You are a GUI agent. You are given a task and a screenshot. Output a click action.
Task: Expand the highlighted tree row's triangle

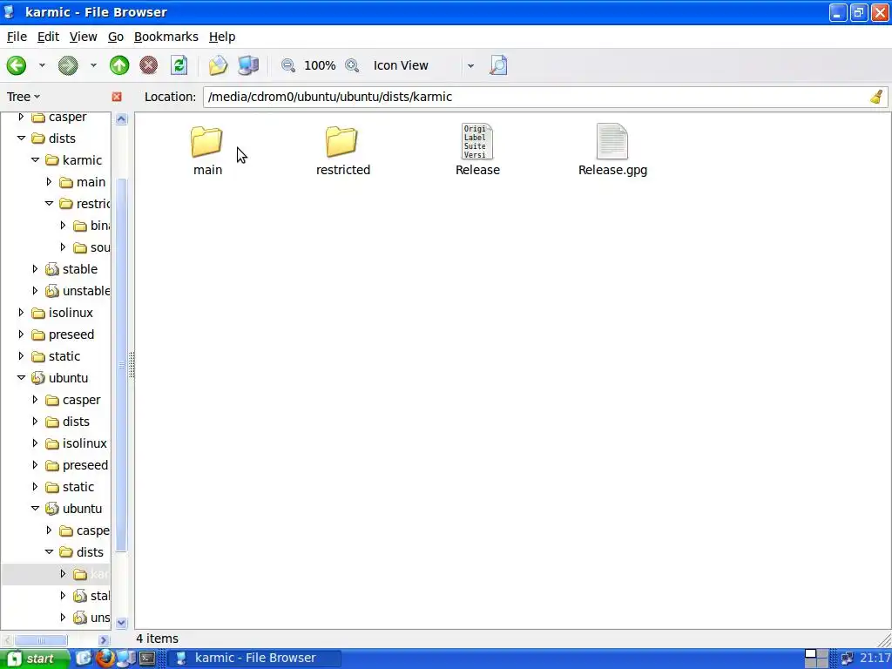click(x=63, y=574)
